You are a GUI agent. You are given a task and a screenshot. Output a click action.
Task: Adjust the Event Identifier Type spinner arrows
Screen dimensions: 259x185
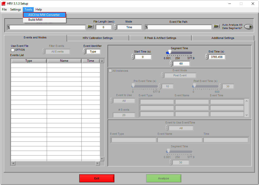click(84, 52)
